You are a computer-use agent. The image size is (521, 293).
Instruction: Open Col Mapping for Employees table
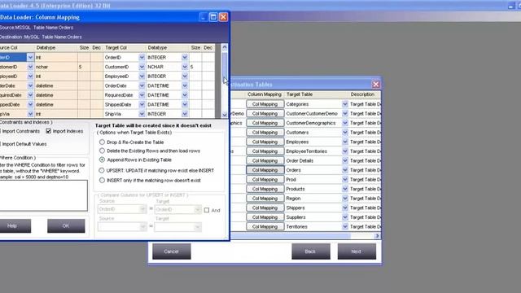[x=265, y=142]
